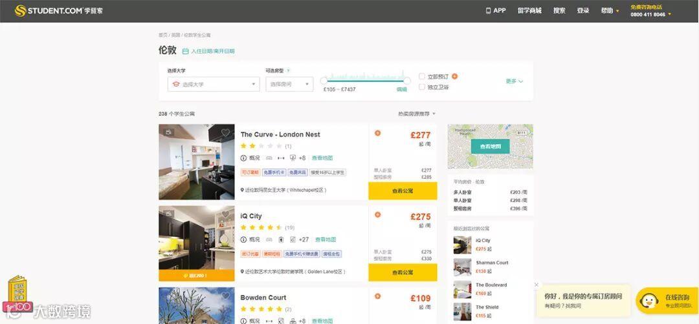This screenshot has height=324, width=699.
Task: Click the 入住日期/离开日期 date link
Action: (x=213, y=51)
